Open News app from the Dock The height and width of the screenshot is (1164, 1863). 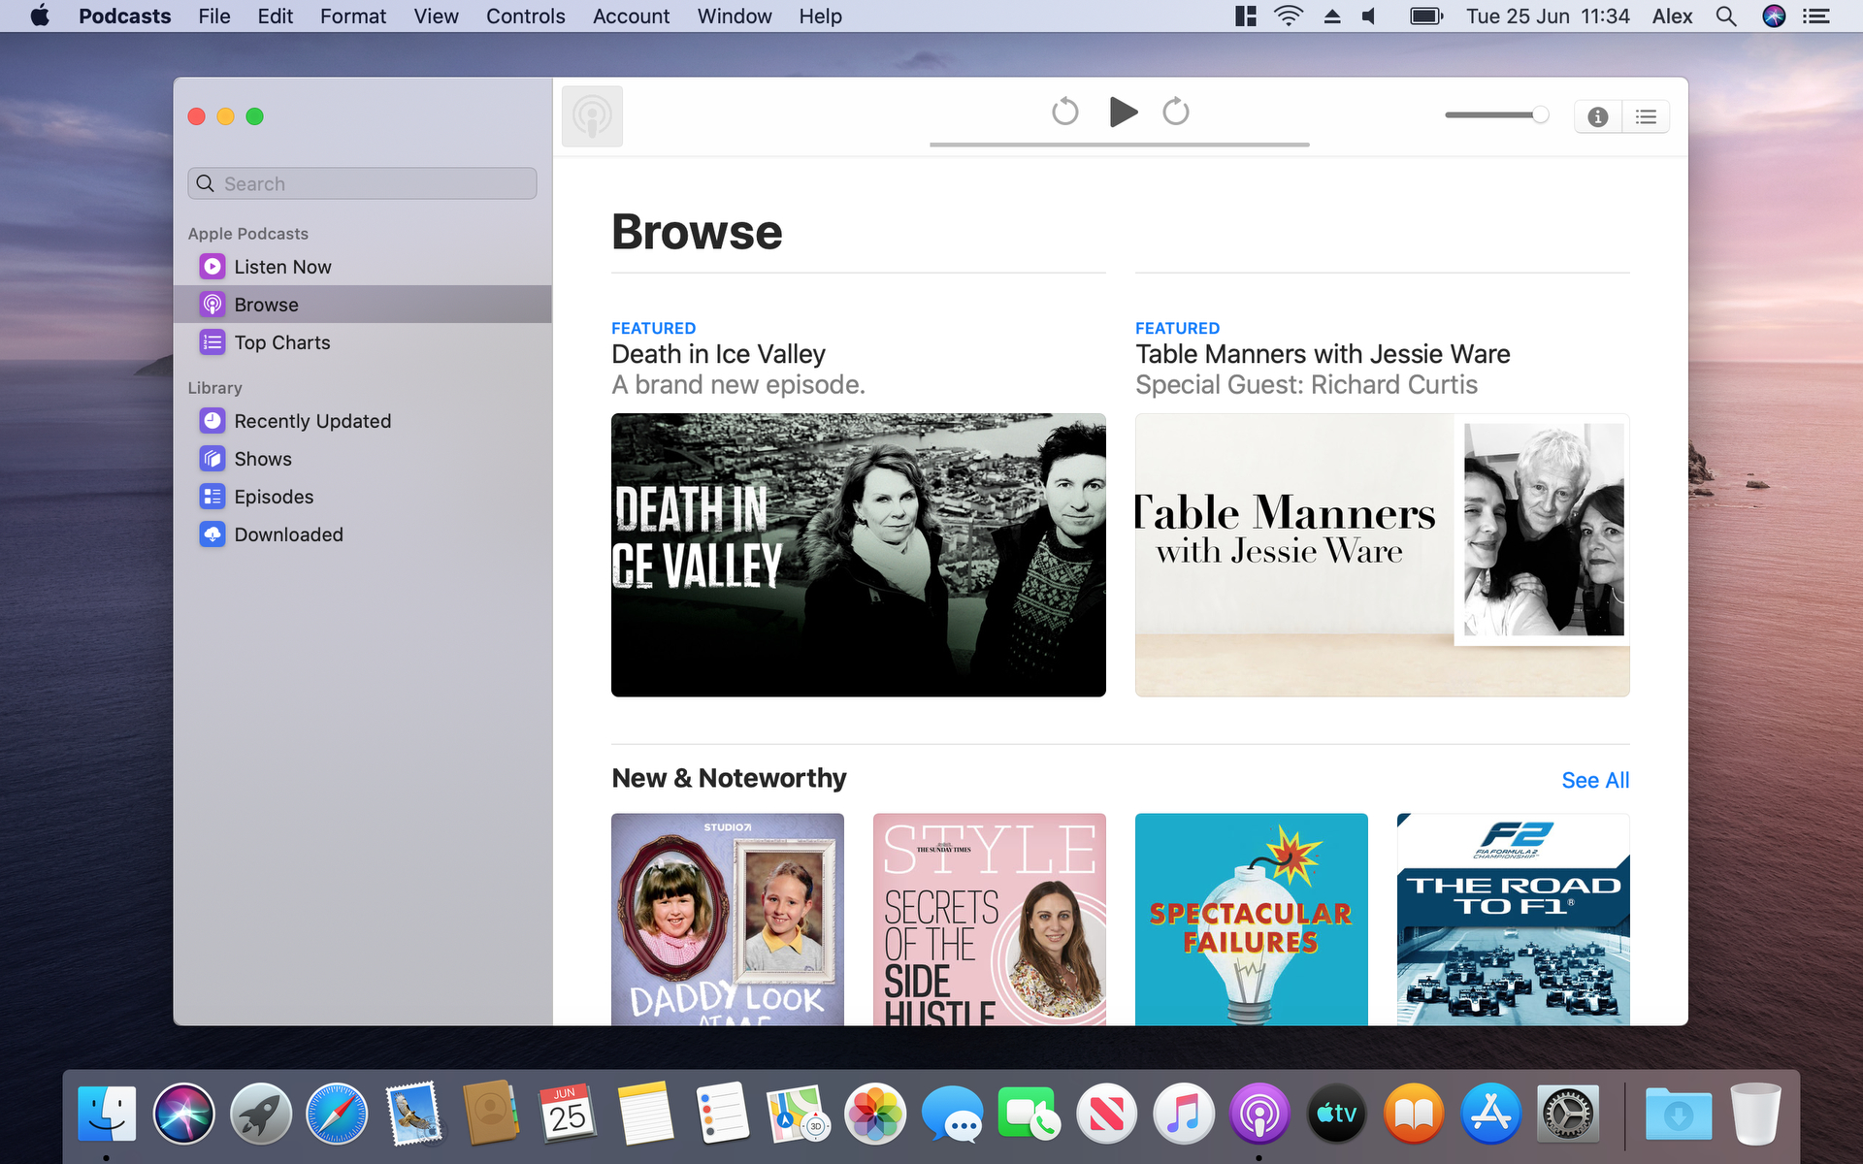[1106, 1114]
